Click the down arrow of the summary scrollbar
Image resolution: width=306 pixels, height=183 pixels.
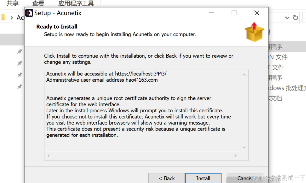[244, 147]
